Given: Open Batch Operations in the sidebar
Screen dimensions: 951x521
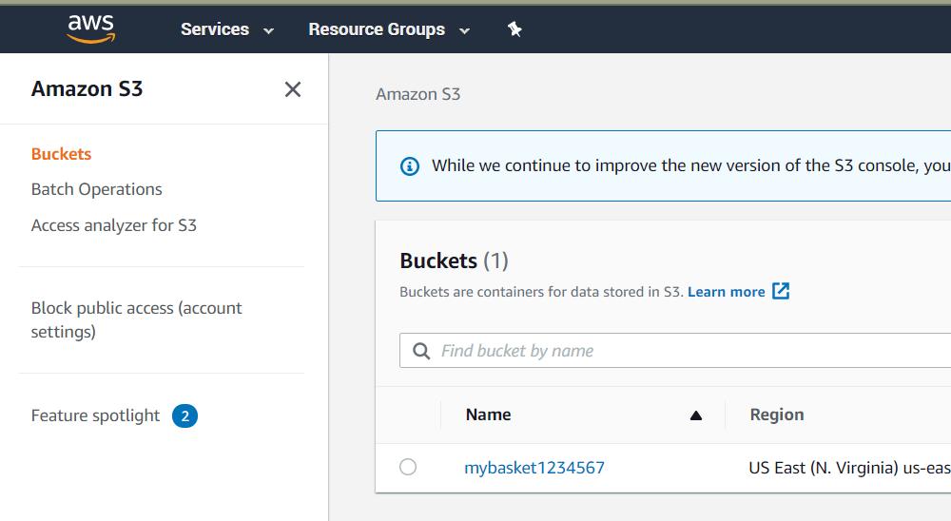Looking at the screenshot, I should (96, 189).
